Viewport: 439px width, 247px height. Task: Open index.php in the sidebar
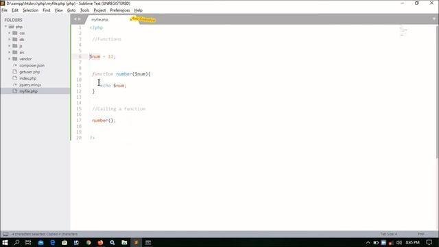[27, 78]
